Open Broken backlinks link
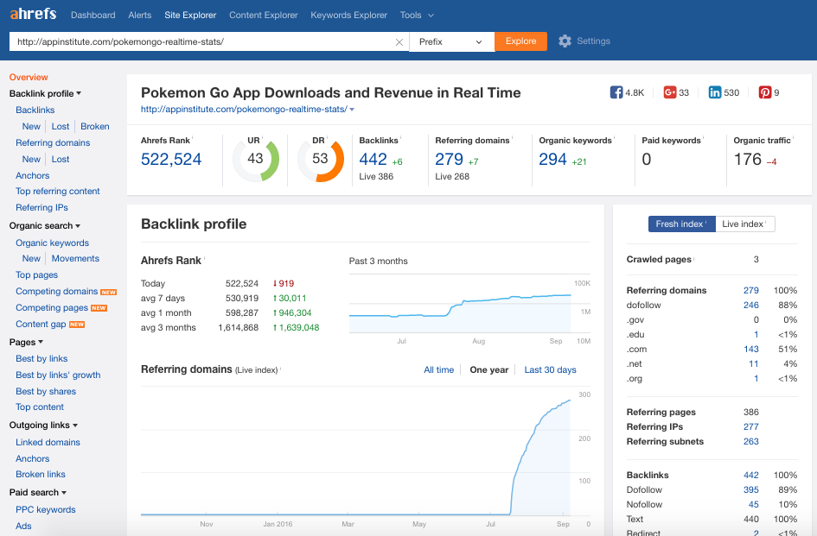This screenshot has width=817, height=536. tap(95, 127)
